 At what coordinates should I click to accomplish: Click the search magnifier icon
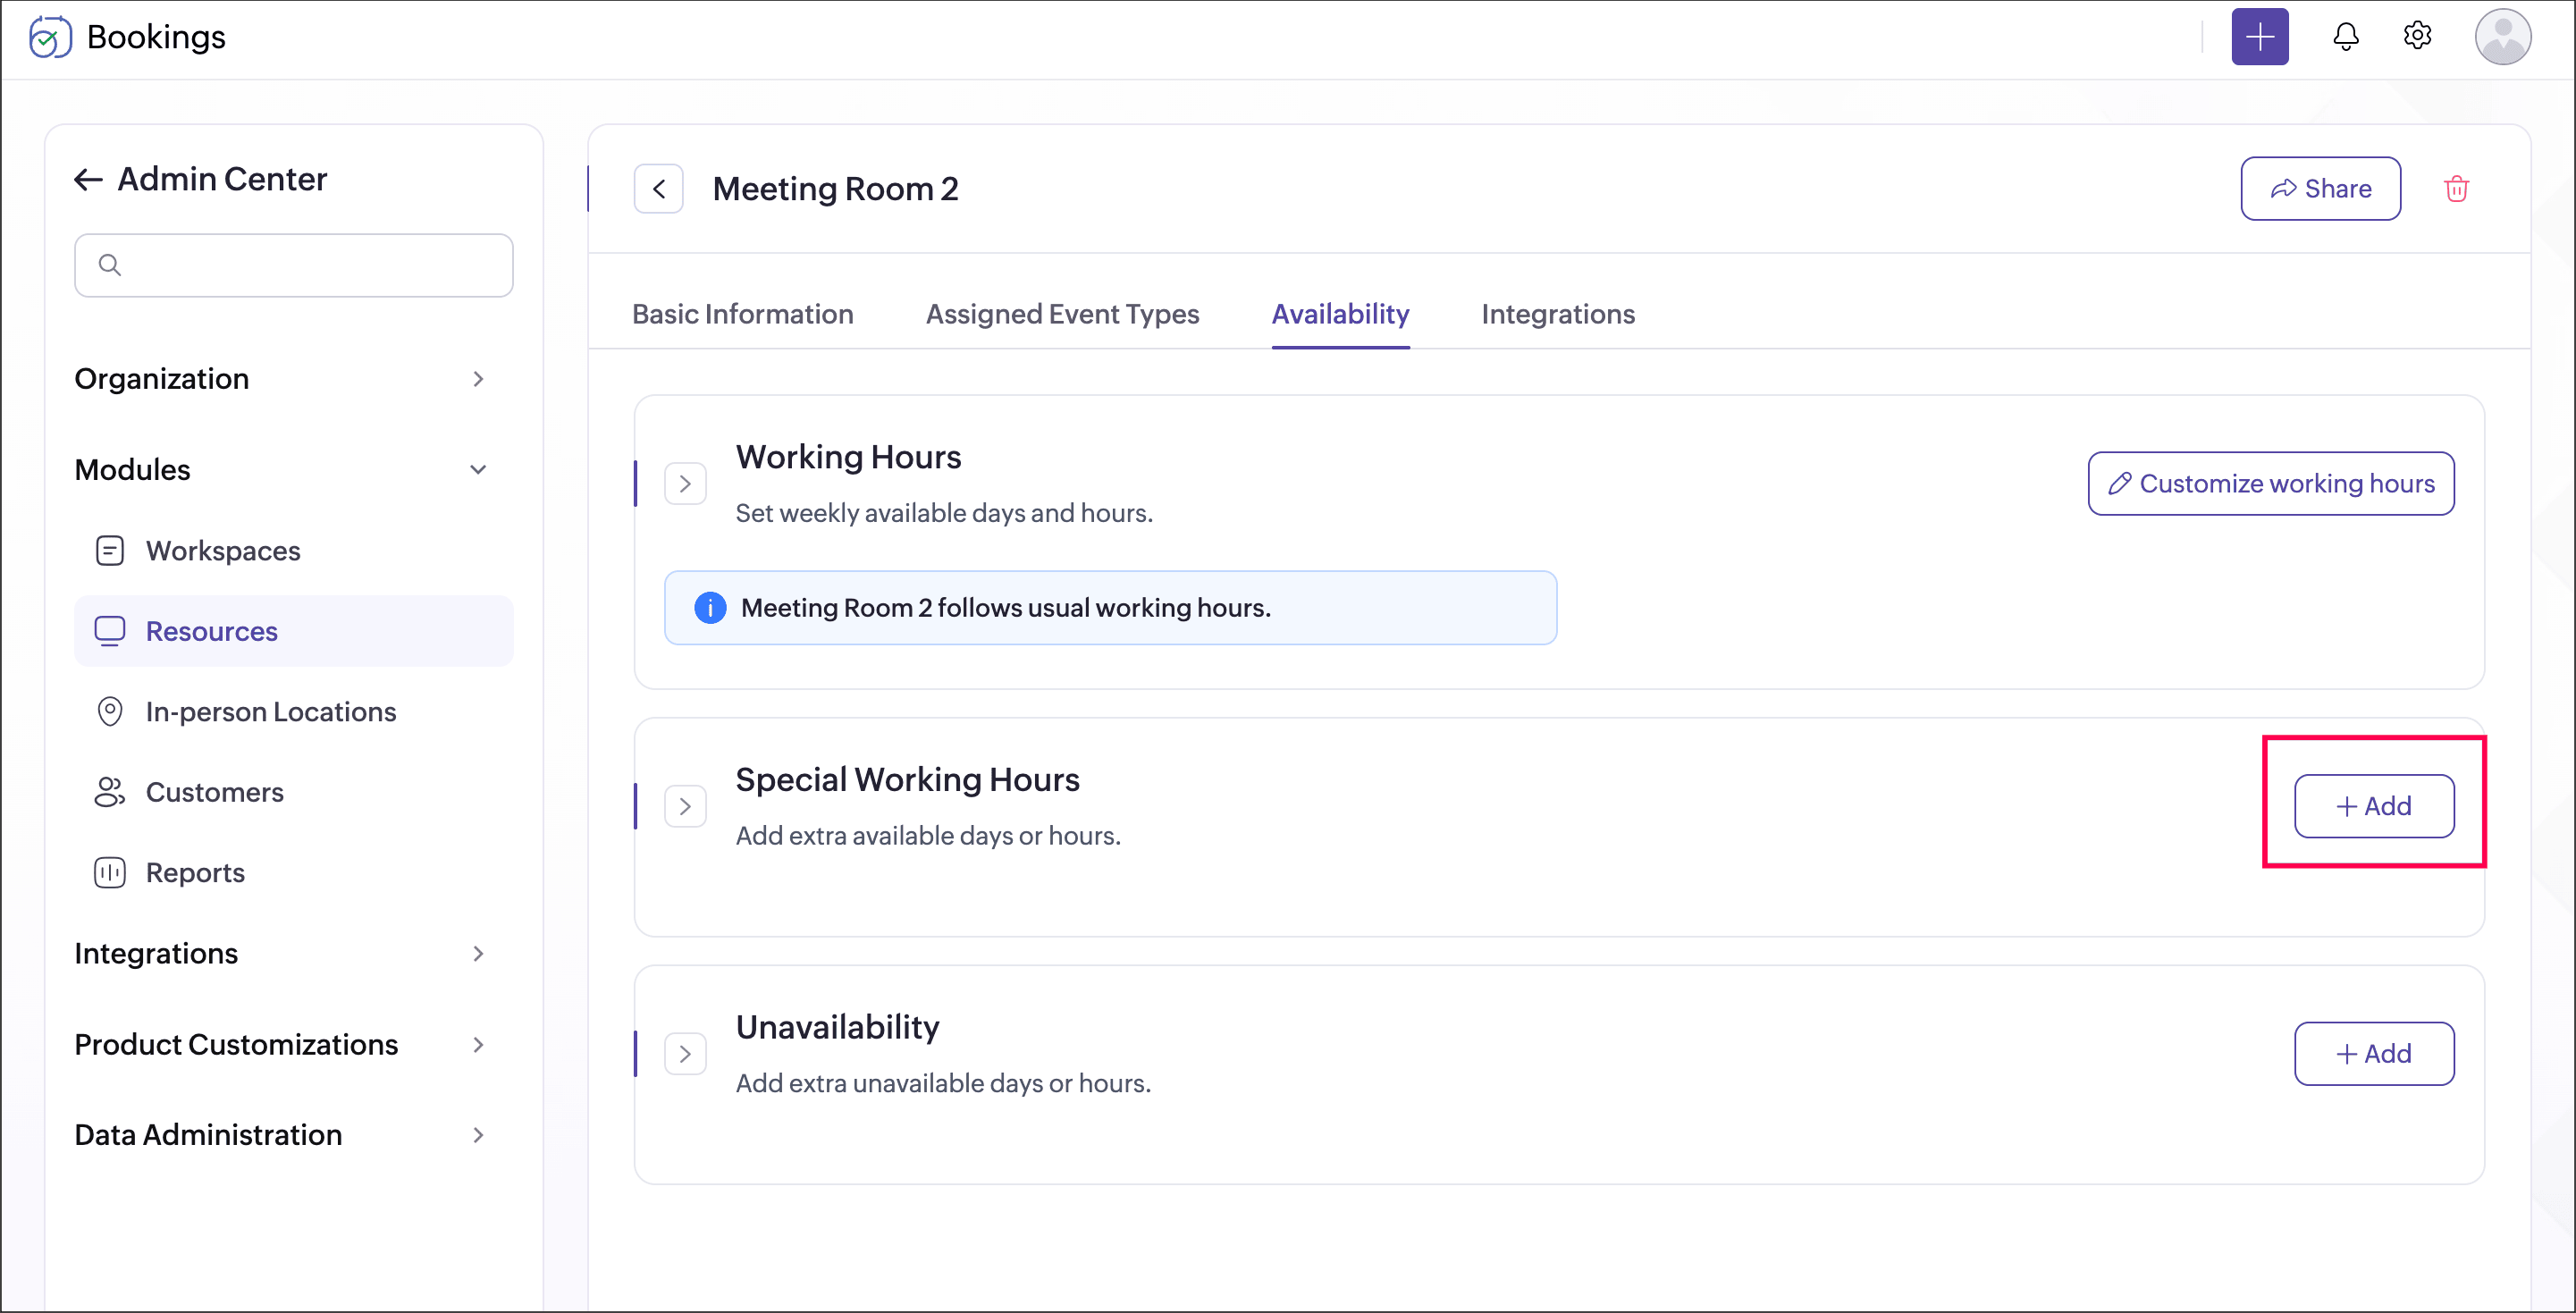pyautogui.click(x=110, y=265)
